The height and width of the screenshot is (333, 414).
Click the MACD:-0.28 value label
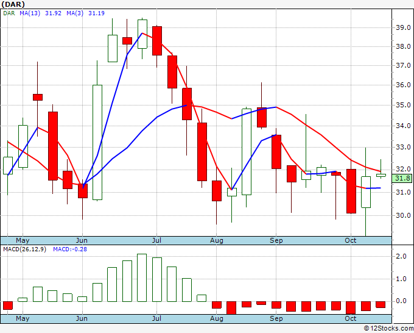coord(70,249)
